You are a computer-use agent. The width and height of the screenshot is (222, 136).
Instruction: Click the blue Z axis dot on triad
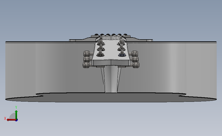coord(17,120)
